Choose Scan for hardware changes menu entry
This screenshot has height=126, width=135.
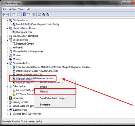tap(55, 98)
